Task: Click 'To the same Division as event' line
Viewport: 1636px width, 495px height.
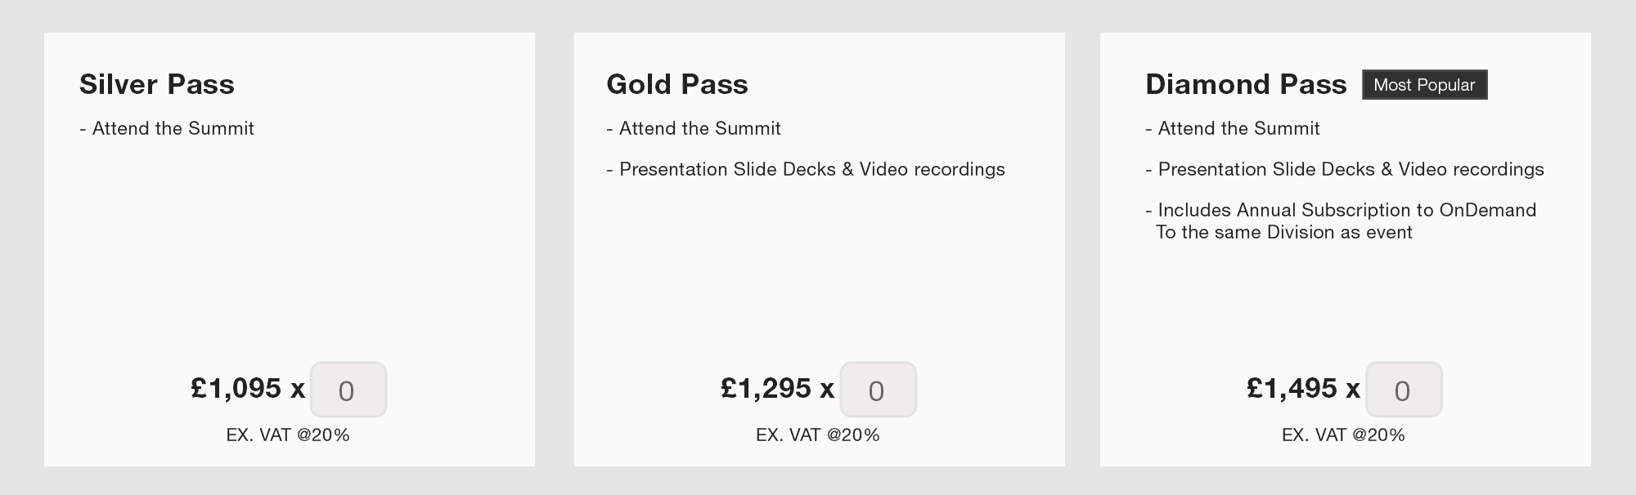Action: click(x=1284, y=232)
